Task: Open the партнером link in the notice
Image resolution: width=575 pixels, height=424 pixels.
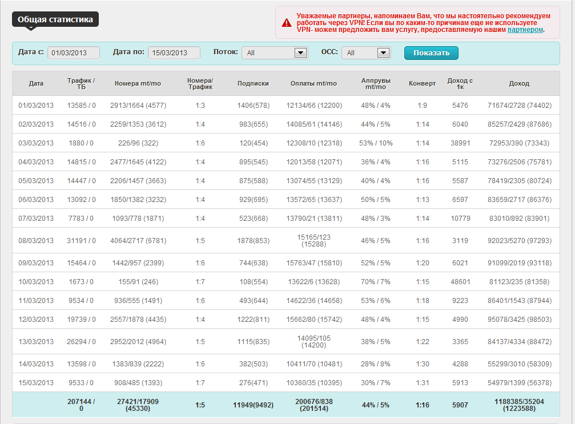Action: tap(525, 30)
